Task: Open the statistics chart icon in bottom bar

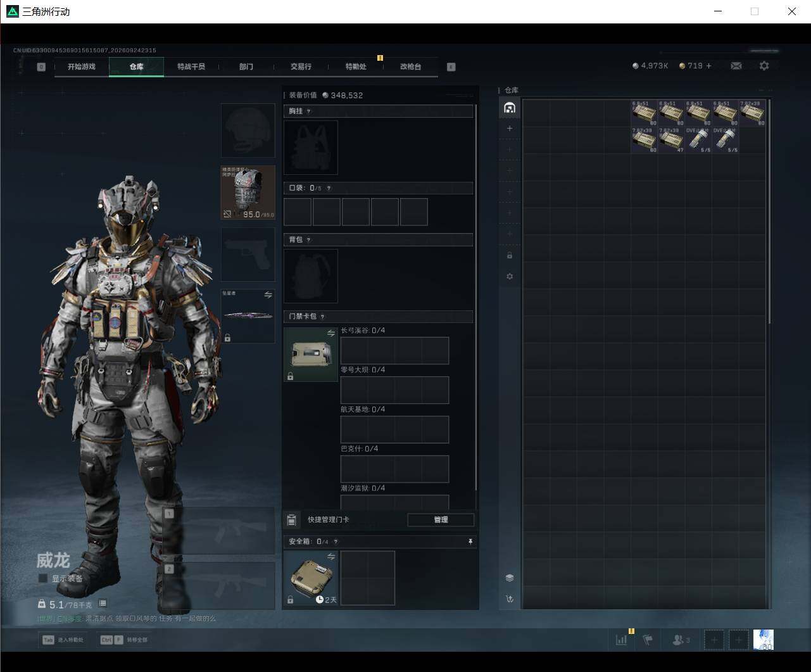Action: click(x=621, y=640)
